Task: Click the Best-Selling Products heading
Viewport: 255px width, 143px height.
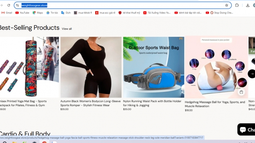Action: (x=29, y=28)
